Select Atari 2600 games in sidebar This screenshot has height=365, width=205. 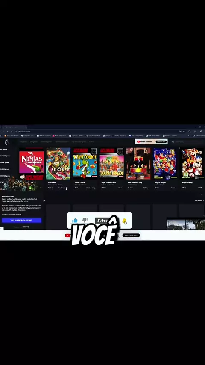5,156
